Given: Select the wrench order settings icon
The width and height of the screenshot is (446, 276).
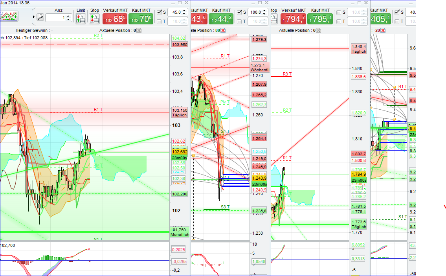Looking at the screenshot, I should click(x=40, y=17).
